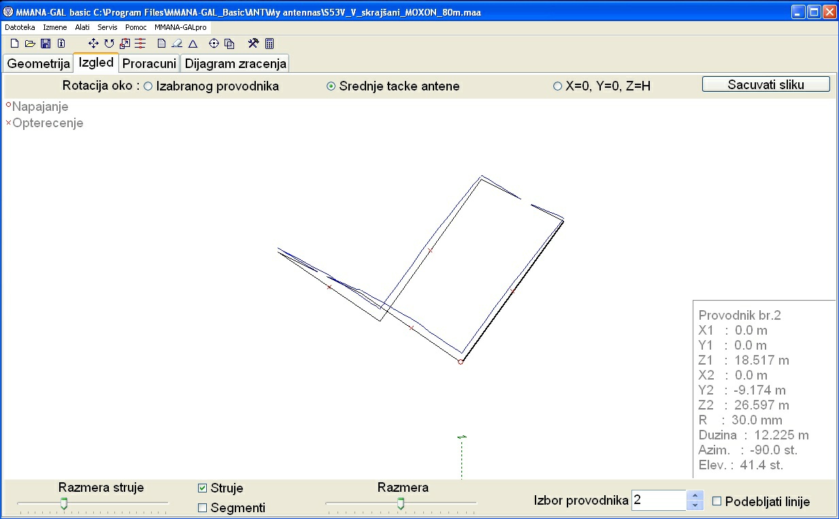Open the Datoteka menu

coord(20,27)
